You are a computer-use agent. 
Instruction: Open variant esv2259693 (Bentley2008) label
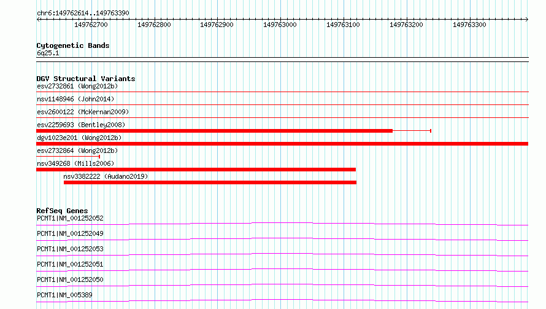81,125
